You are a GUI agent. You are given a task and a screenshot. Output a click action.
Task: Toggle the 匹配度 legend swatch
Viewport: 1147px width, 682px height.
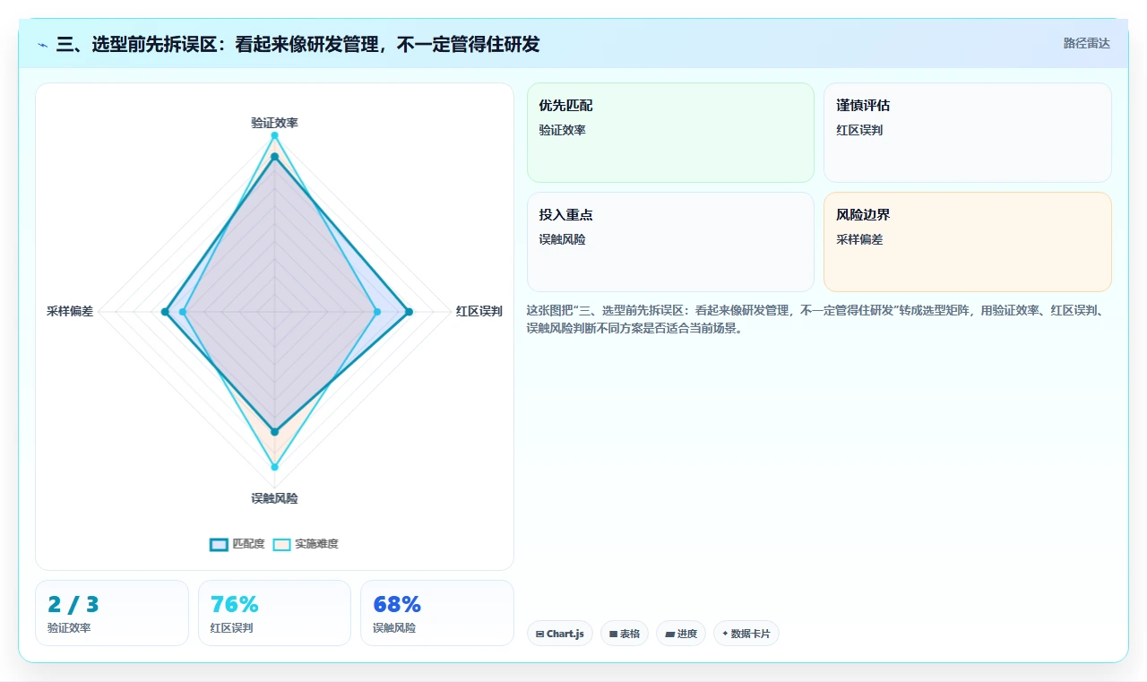(x=220, y=544)
